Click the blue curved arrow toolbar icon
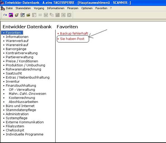This screenshot has height=143, width=166. [5, 15]
